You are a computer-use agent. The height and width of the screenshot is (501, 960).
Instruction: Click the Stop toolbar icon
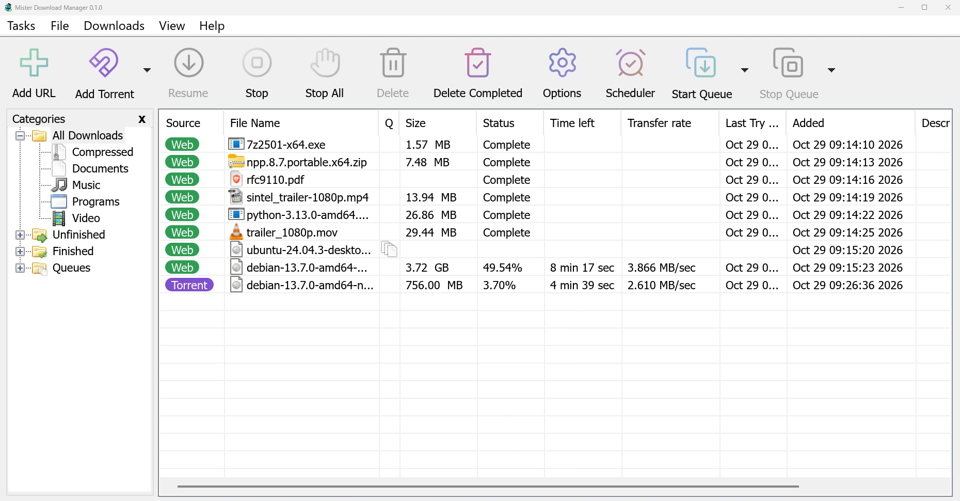point(257,62)
